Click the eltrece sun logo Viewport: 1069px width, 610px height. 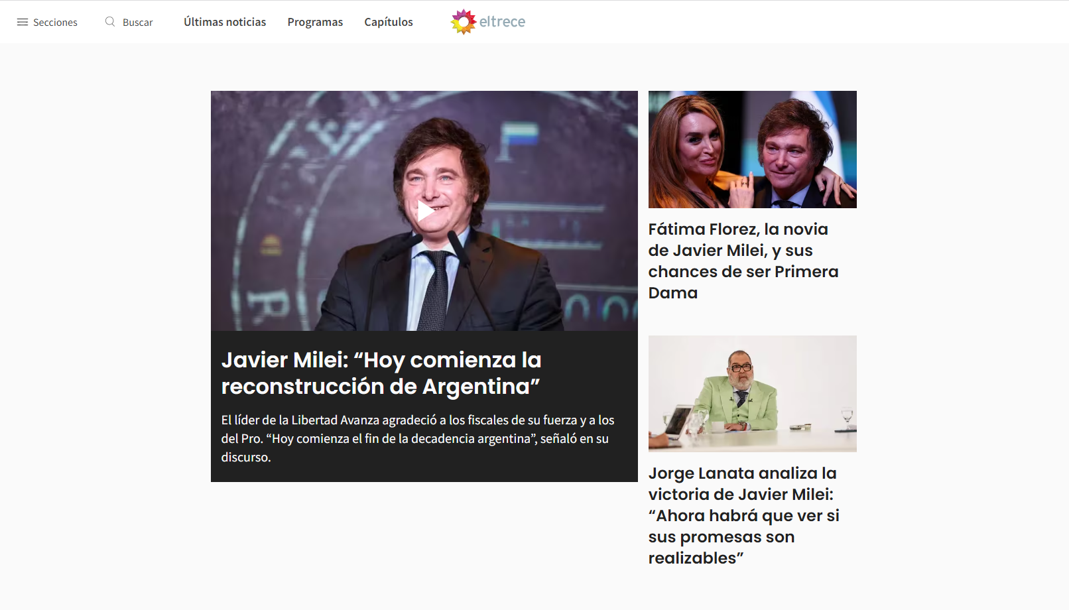(x=464, y=22)
